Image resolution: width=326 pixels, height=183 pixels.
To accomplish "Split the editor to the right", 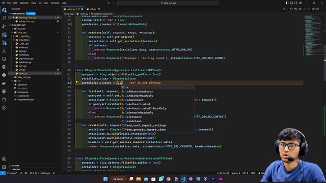I will (318, 9).
